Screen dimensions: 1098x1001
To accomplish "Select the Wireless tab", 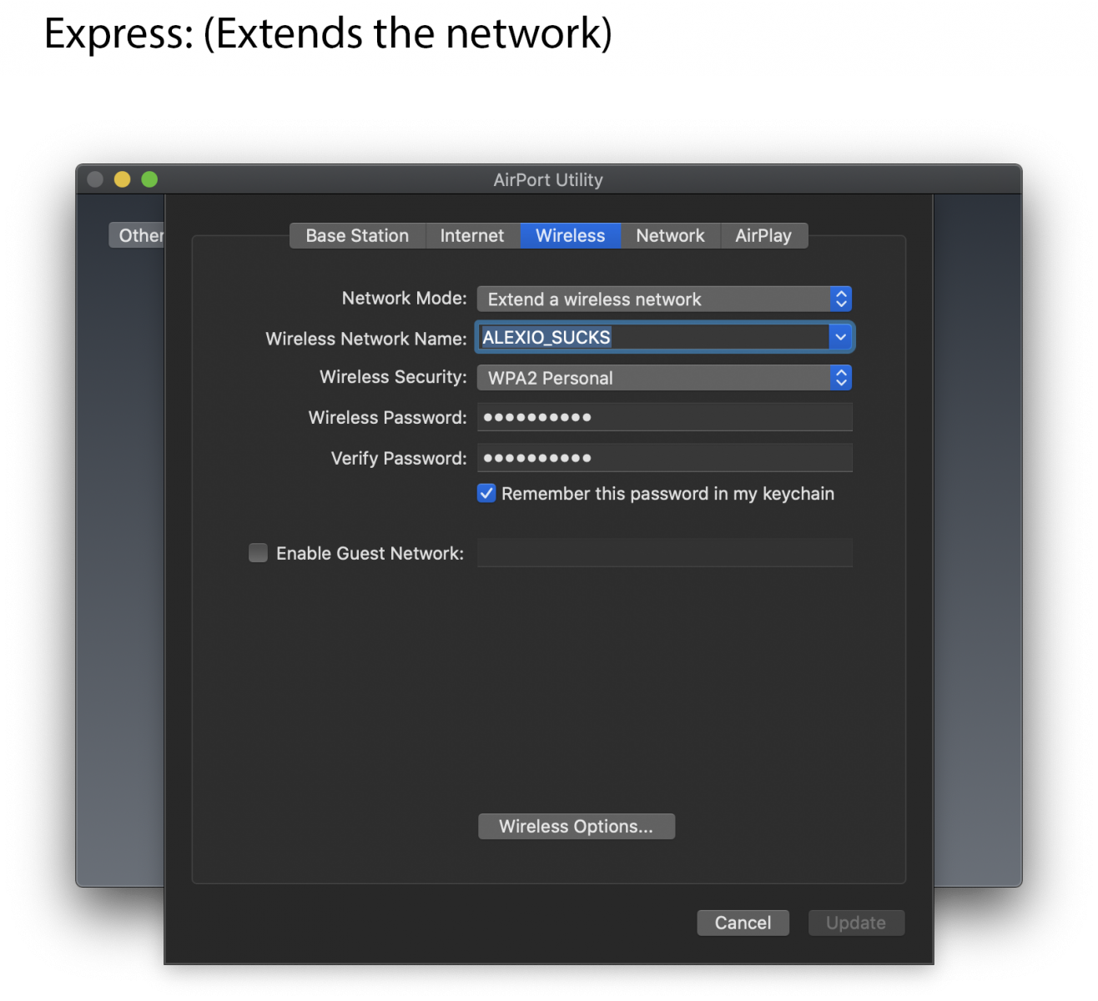I will point(571,236).
